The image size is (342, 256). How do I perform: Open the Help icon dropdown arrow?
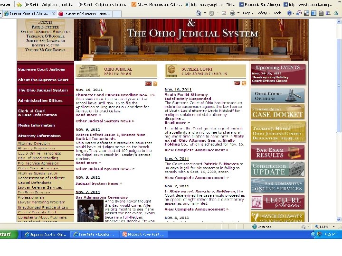[294, 13]
